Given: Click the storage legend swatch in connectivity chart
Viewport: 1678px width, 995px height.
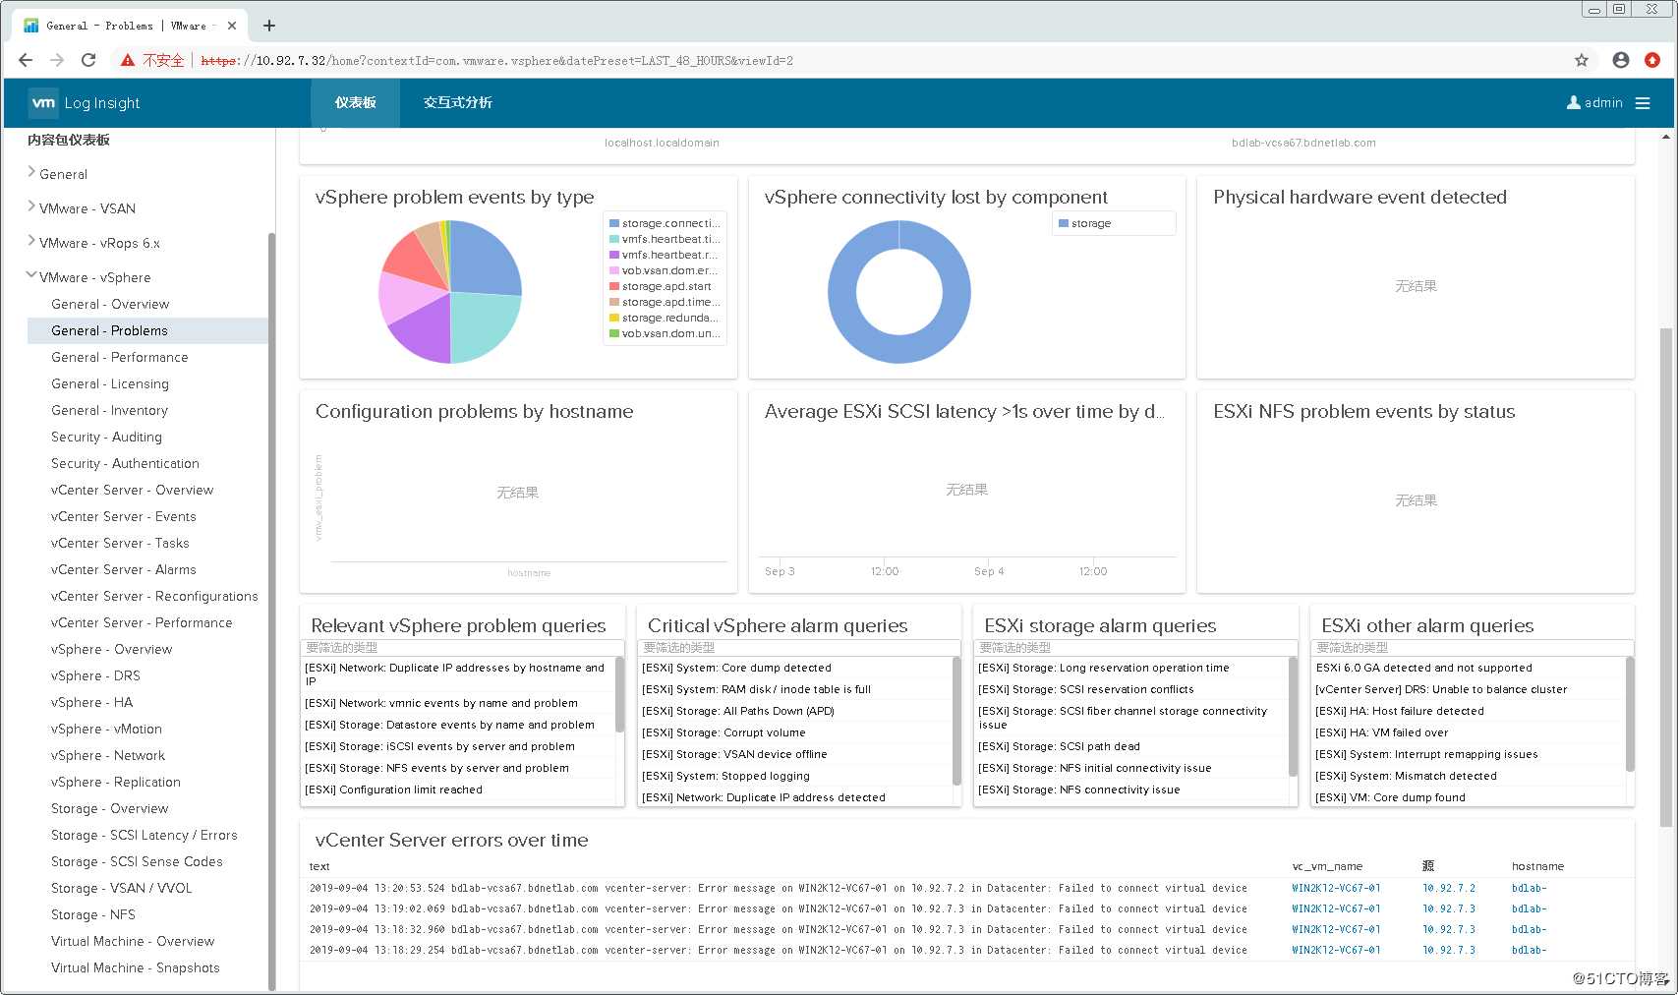Looking at the screenshot, I should 1064,223.
